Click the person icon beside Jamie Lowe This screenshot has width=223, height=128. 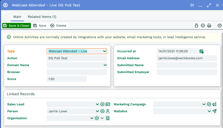[x=108, y=111]
